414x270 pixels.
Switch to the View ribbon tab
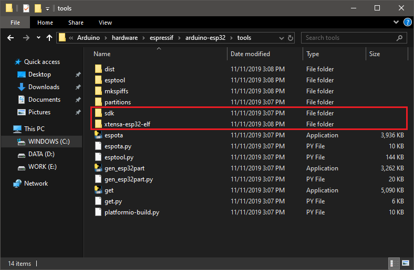click(x=105, y=23)
